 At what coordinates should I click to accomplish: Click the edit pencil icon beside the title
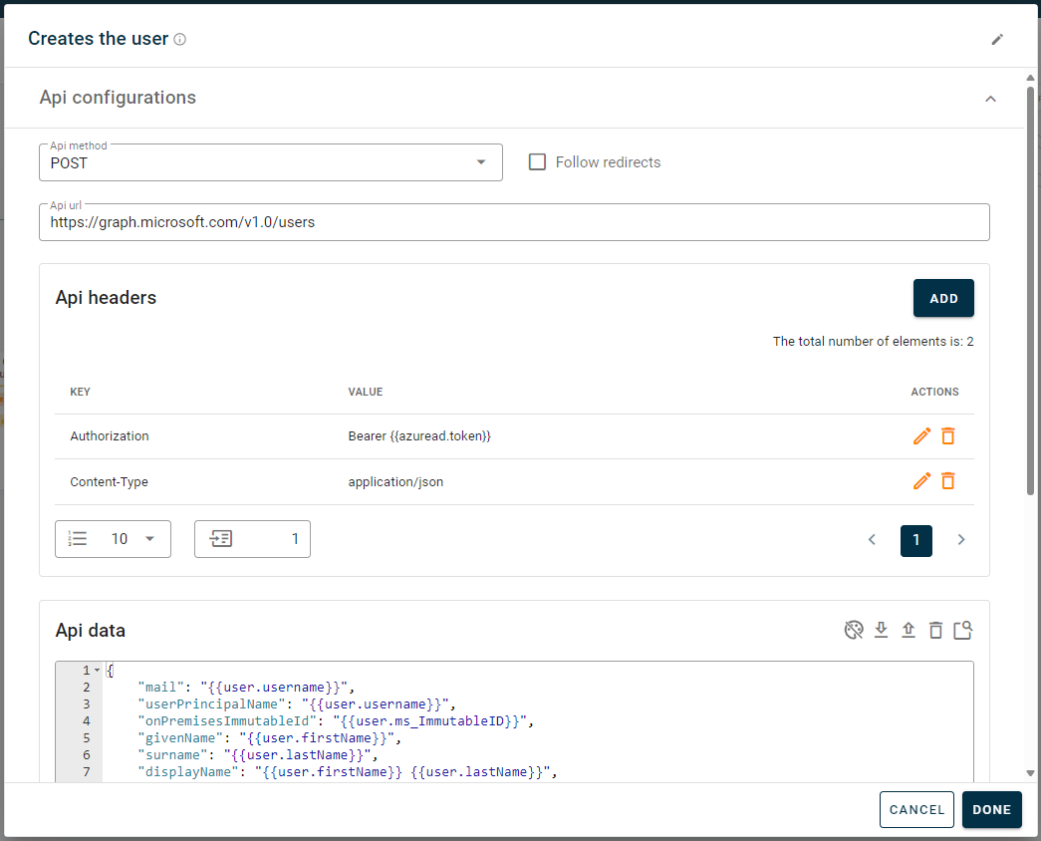click(997, 40)
